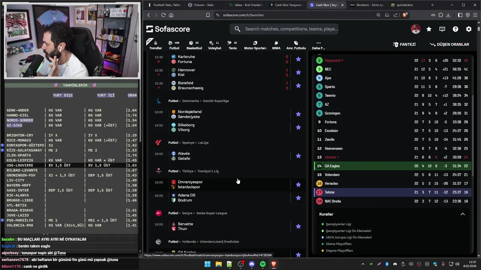Unfavorite the Nordsjælland–Sønderjyske match

pyautogui.click(x=298, y=114)
